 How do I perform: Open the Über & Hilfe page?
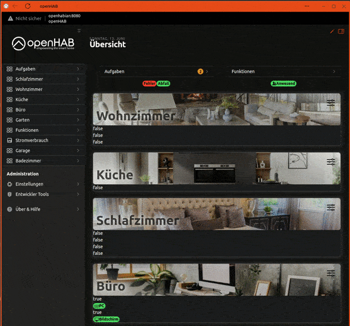click(44, 209)
